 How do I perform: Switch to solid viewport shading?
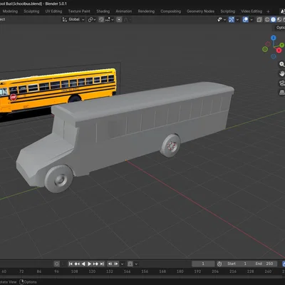[273, 20]
